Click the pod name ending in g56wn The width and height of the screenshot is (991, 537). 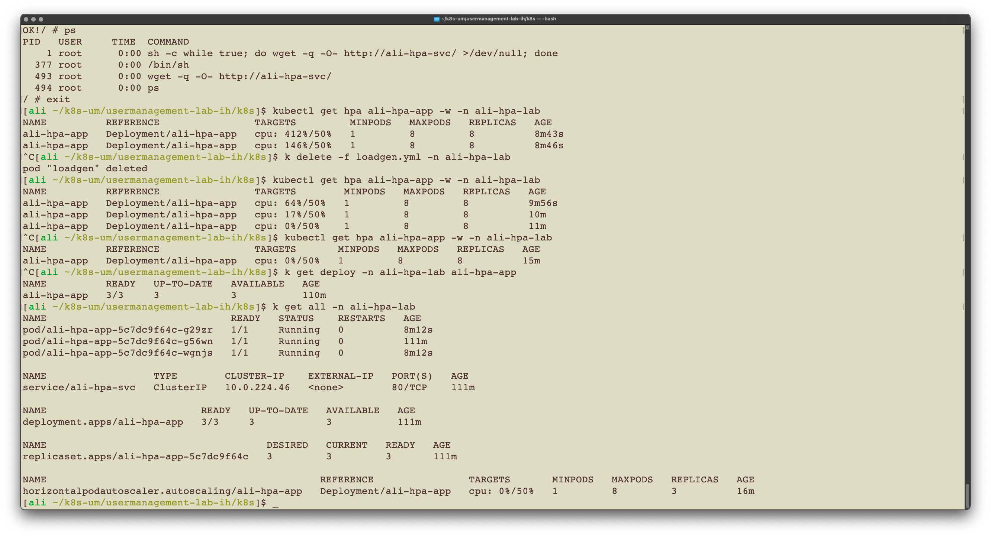point(118,342)
